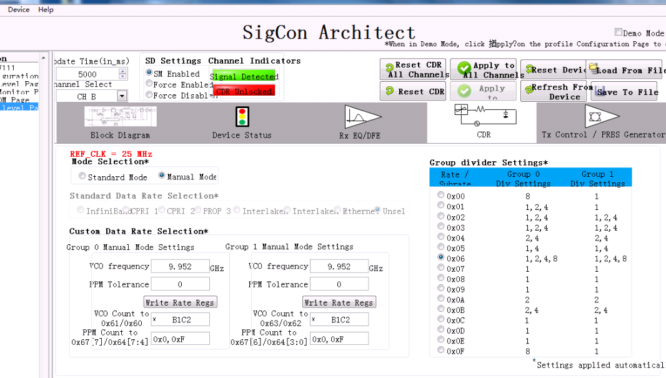The height and width of the screenshot is (378, 666).
Task: Select rate 0x0D radio button
Action: click(x=441, y=330)
